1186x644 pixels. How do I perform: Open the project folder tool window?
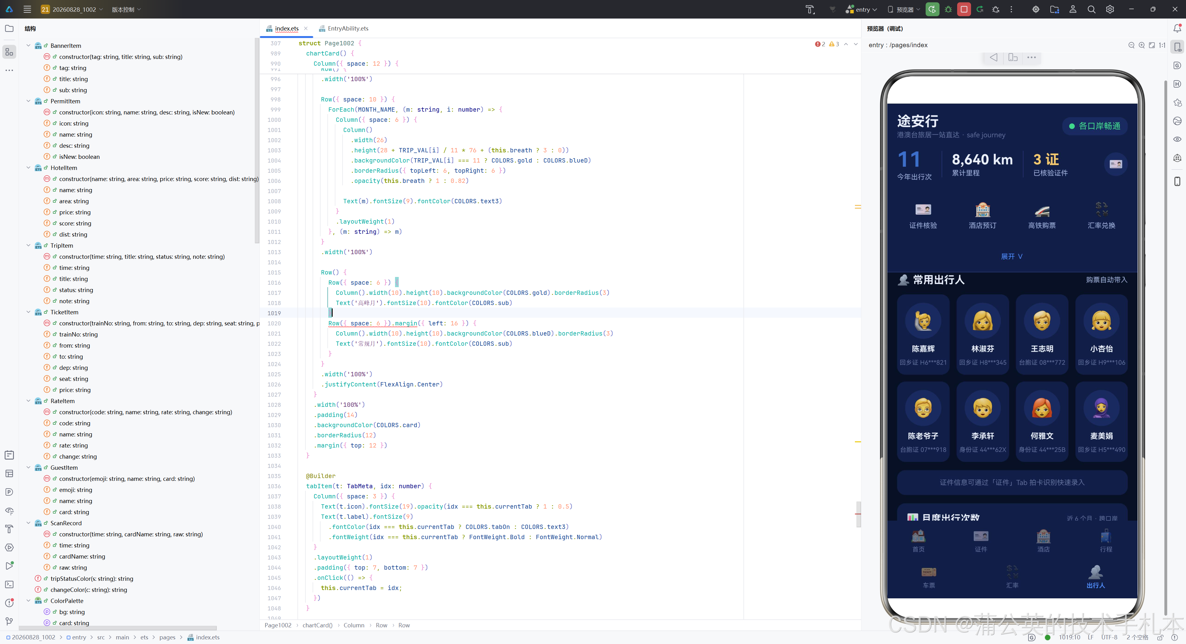(x=9, y=28)
